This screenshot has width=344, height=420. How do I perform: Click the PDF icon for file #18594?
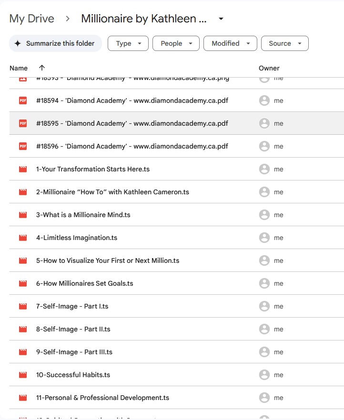click(x=23, y=100)
